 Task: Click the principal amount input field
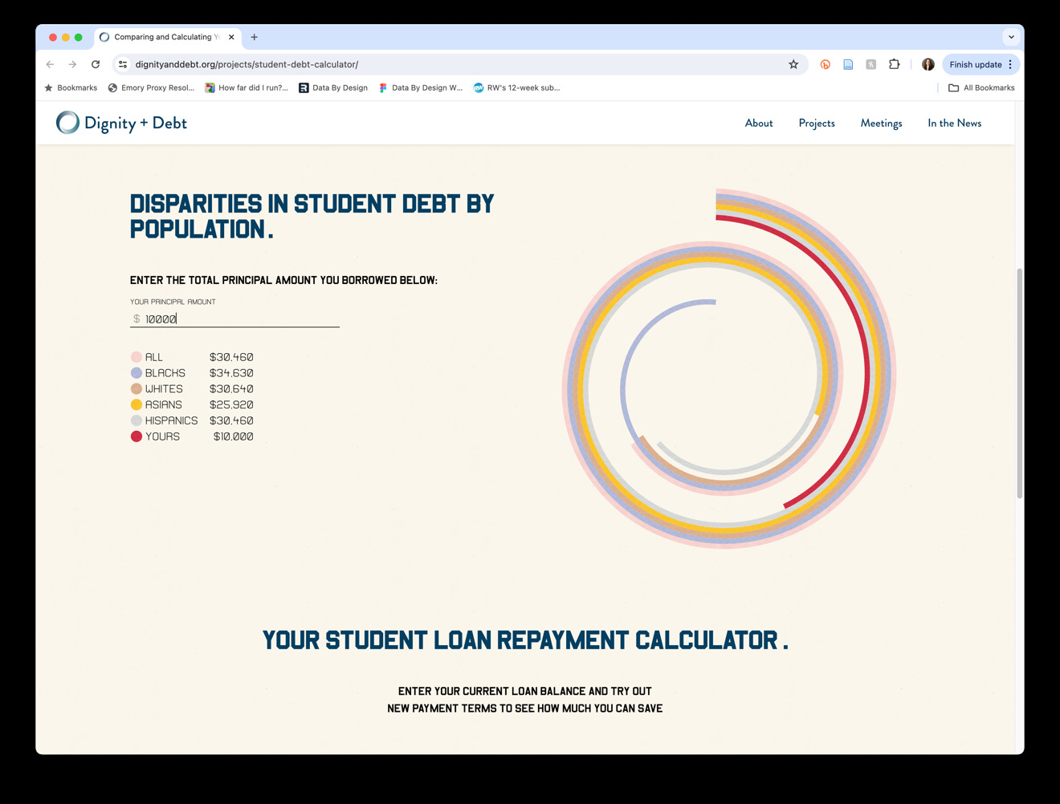(x=233, y=318)
